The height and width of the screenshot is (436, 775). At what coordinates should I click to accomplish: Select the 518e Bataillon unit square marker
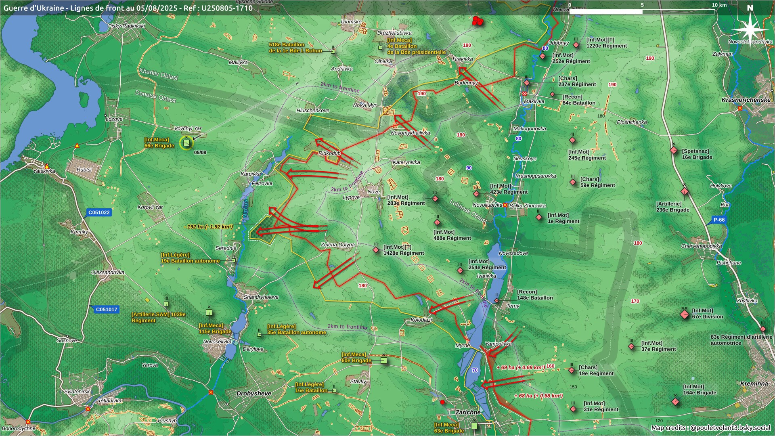(x=333, y=51)
